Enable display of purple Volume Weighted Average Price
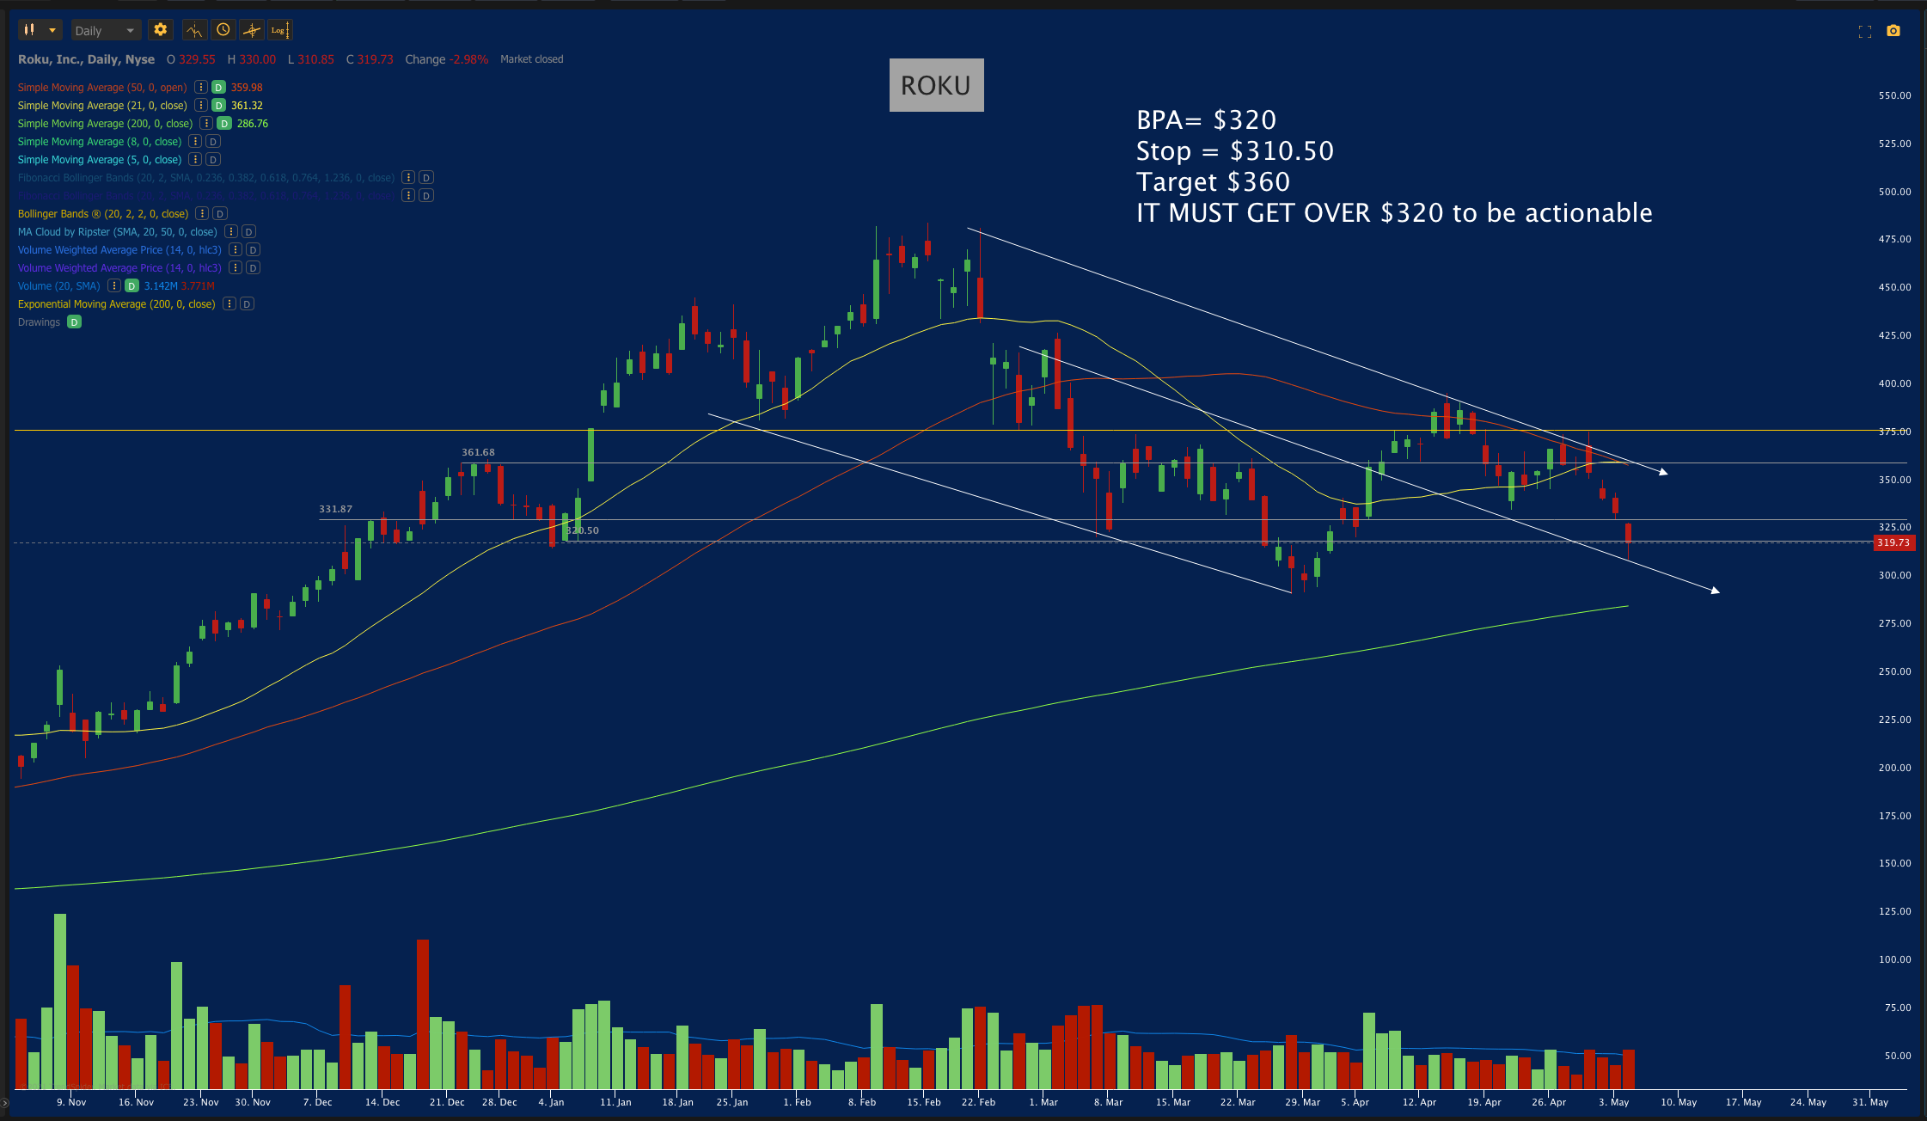 [253, 267]
